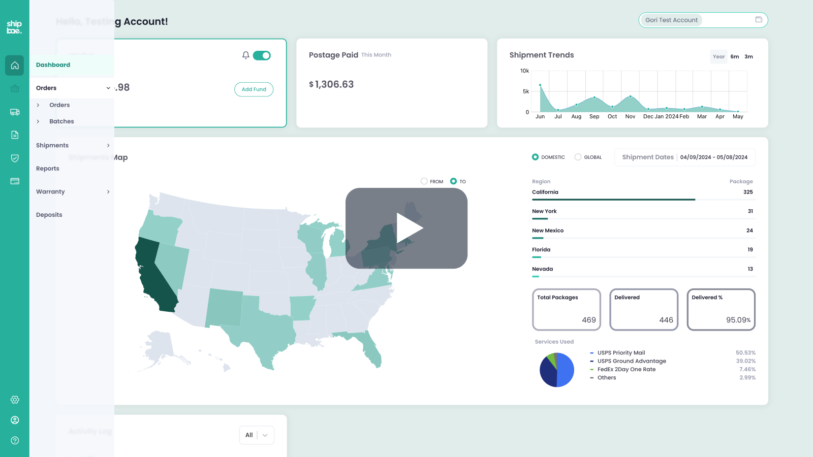Viewport: 813px width, 457px height.
Task: Click the Services Used pie chart
Action: (557, 370)
